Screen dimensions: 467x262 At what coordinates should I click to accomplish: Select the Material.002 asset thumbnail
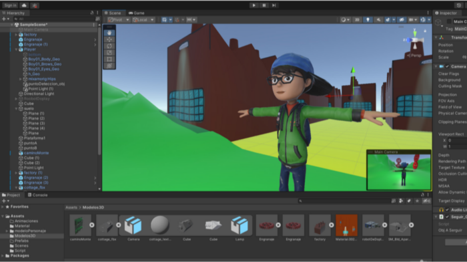pos(346,225)
